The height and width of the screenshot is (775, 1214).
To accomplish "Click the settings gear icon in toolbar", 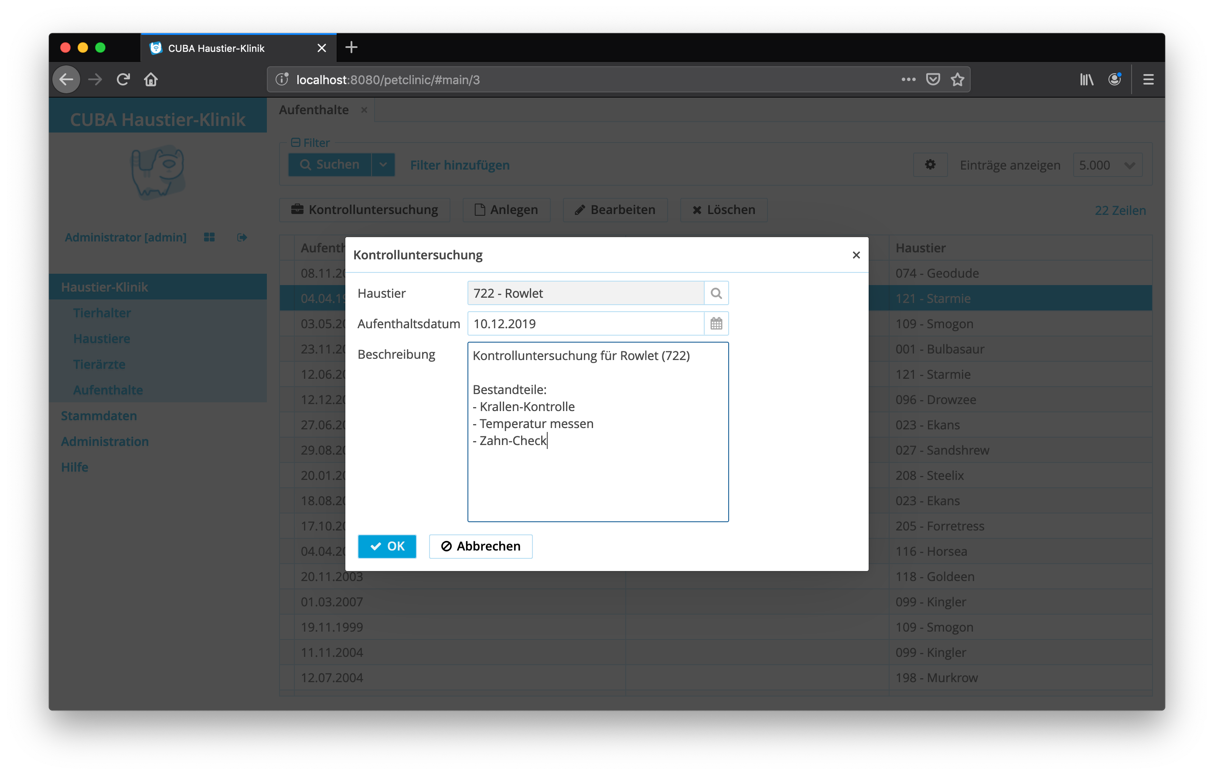I will point(930,163).
